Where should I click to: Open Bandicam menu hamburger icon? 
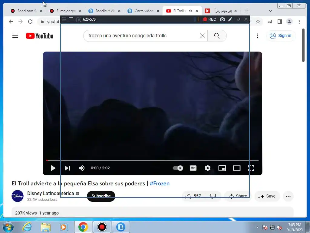pos(64,19)
